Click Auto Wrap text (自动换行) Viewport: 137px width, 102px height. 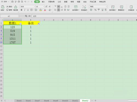[84, 8]
